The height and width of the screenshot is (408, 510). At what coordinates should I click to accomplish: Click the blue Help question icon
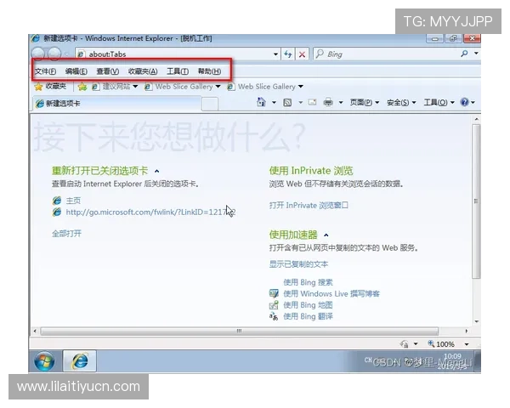tap(464, 102)
